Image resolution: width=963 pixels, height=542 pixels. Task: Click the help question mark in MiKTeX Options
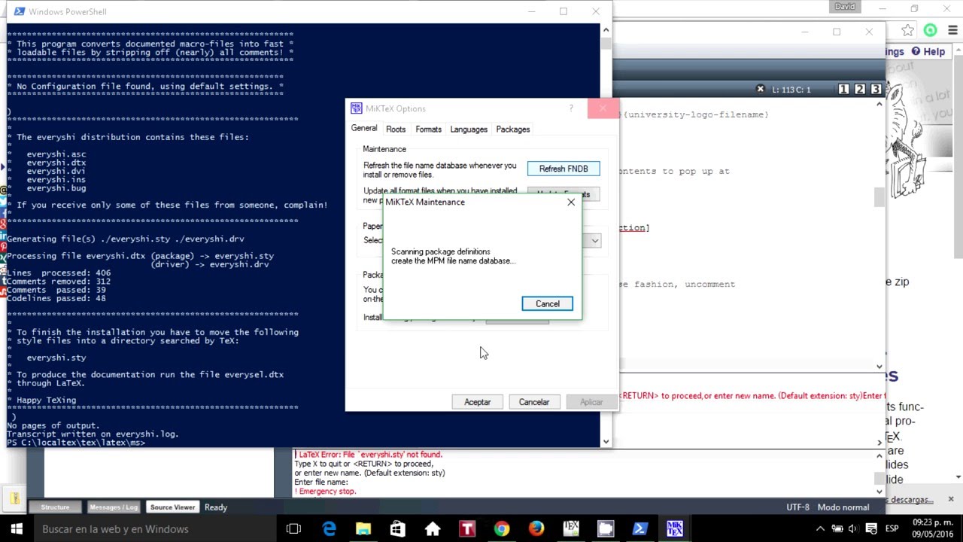click(x=571, y=108)
